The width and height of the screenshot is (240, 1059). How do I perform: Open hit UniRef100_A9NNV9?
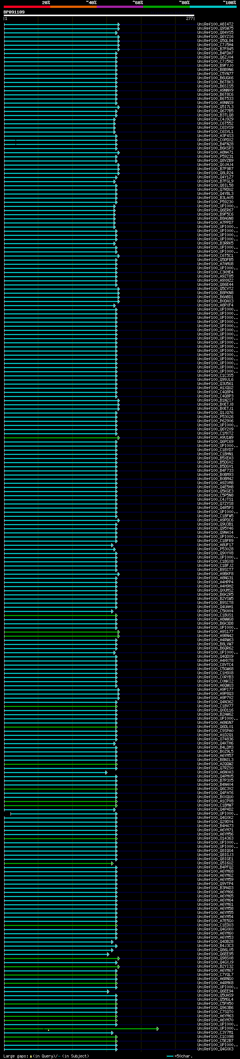click(x=215, y=91)
